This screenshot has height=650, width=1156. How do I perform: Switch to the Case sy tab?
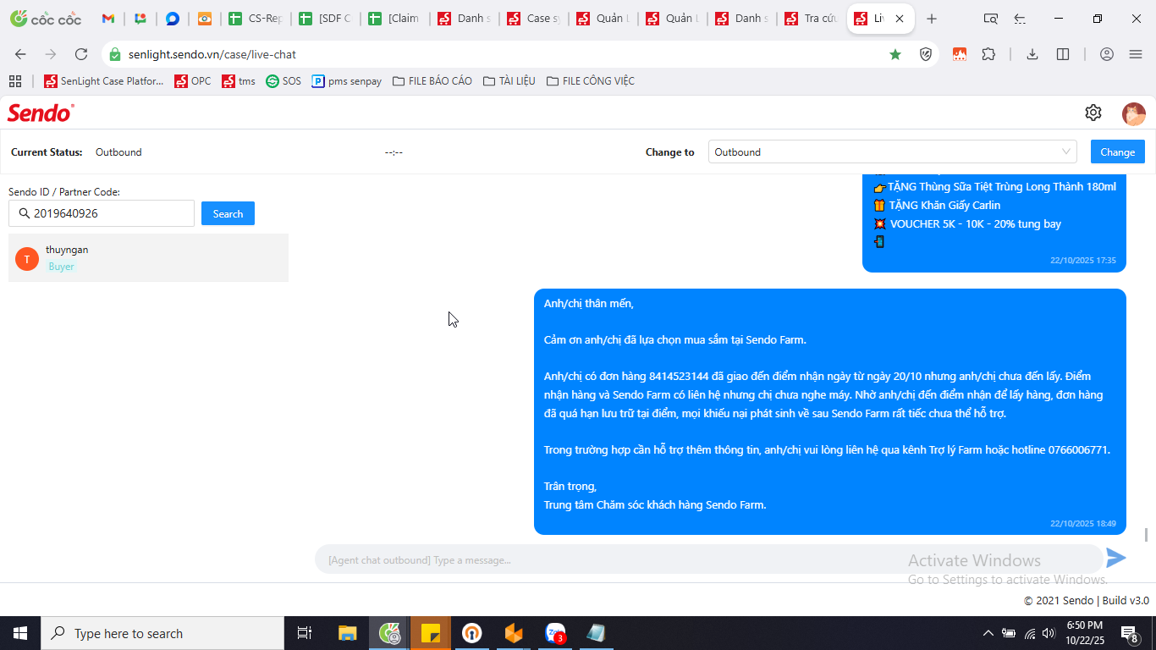[x=534, y=19]
